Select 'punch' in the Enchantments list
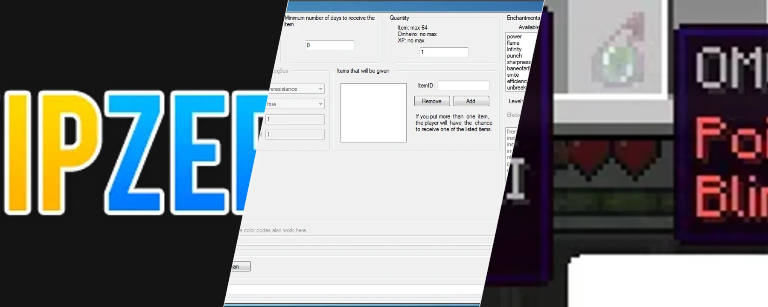Image resolution: width=768 pixels, height=307 pixels. pyautogui.click(x=514, y=56)
